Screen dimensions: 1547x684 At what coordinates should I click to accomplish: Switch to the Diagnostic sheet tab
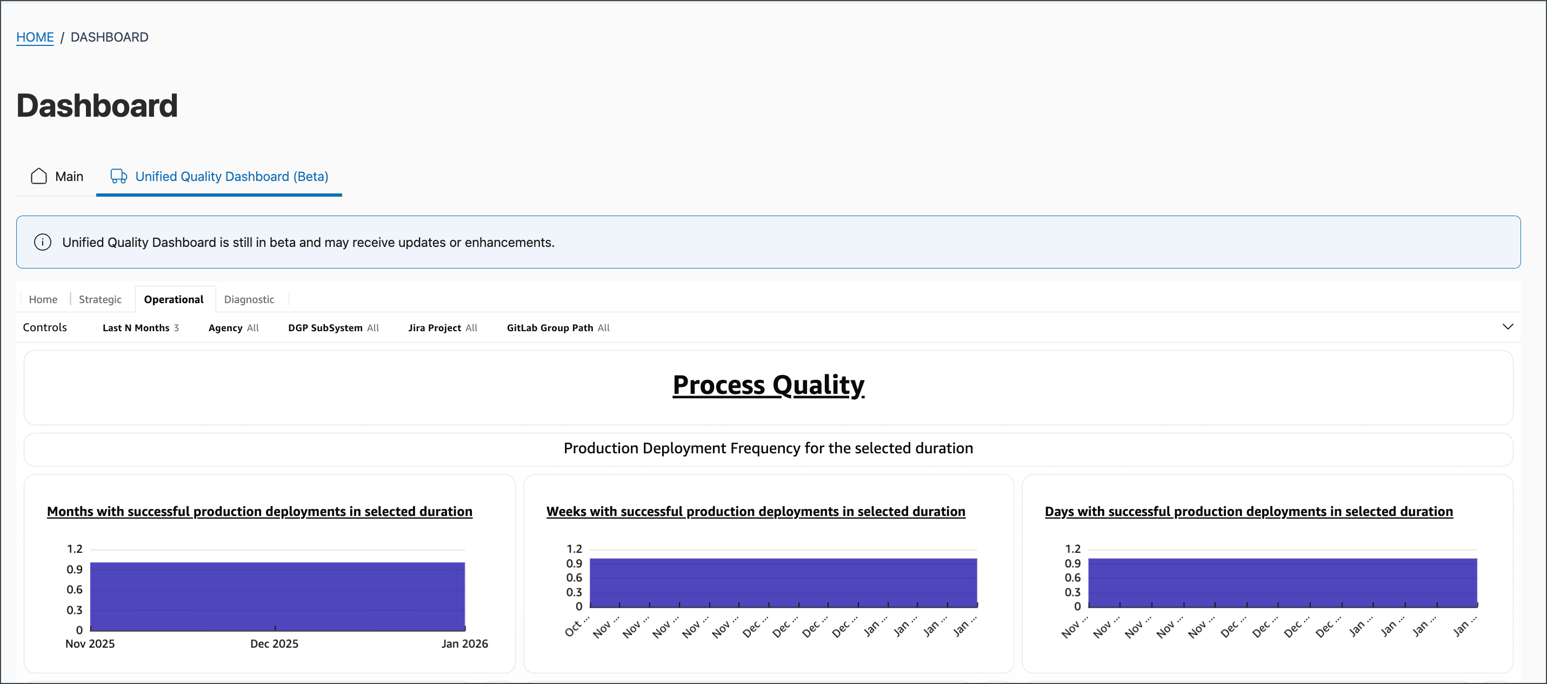pyautogui.click(x=249, y=299)
